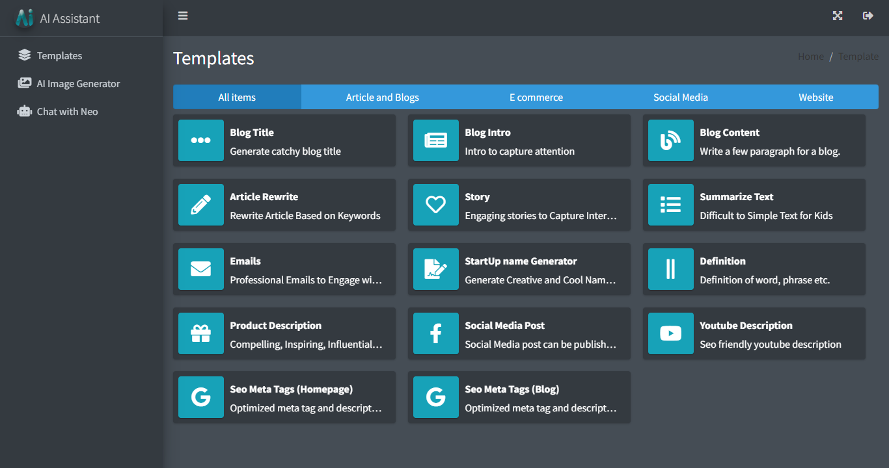Open AI Image Generator from the sidebar

point(76,83)
